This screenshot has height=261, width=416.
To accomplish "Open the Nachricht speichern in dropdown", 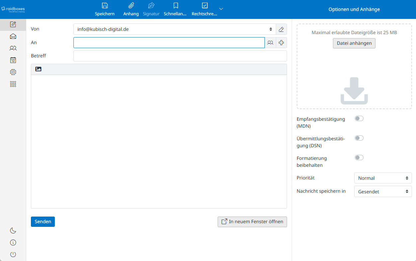I will [x=383, y=192].
